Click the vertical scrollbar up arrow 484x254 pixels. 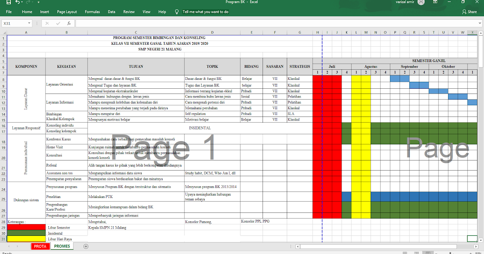pos(481,32)
